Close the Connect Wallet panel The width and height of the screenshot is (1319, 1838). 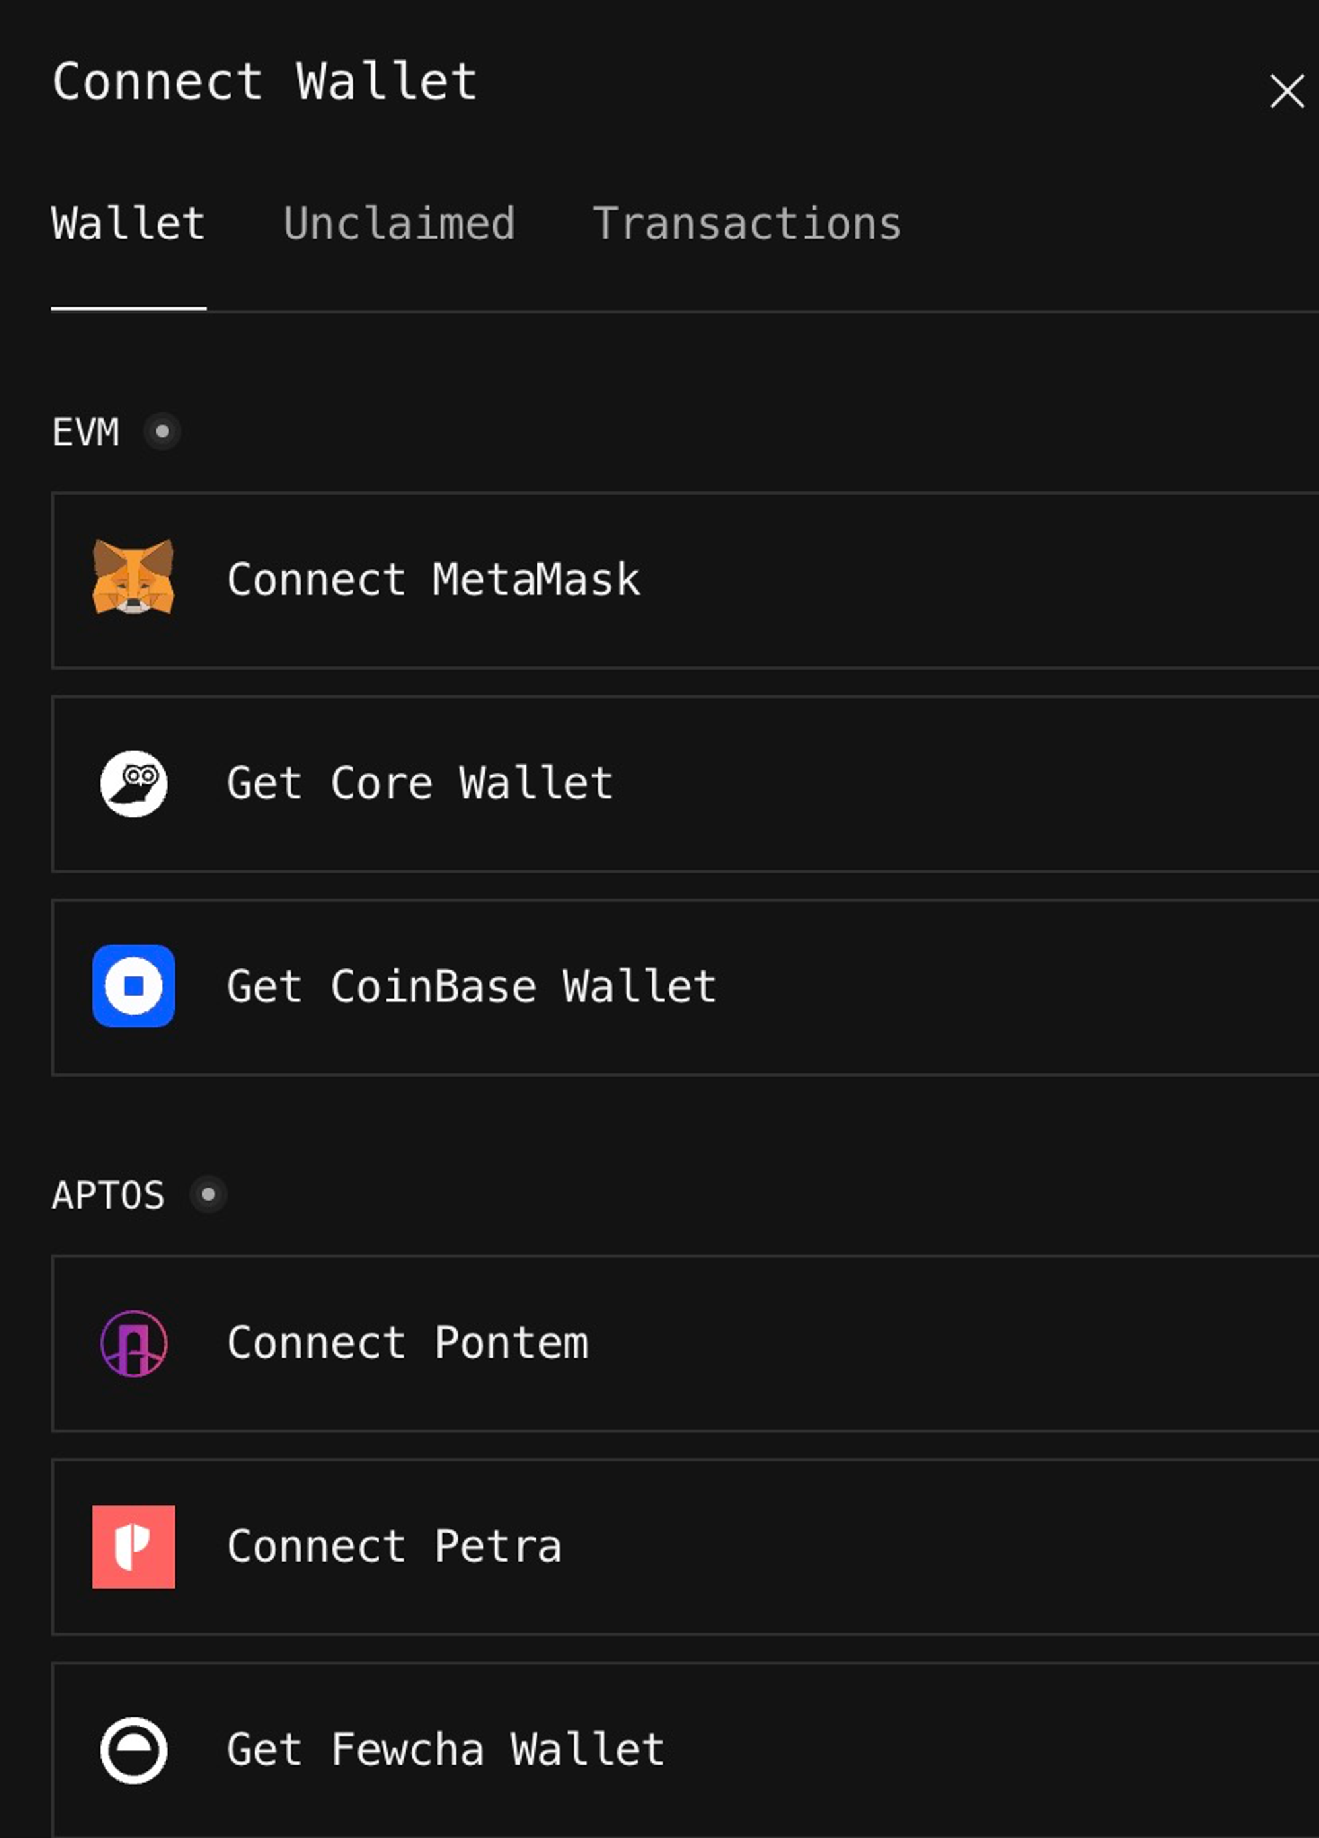click(1286, 91)
